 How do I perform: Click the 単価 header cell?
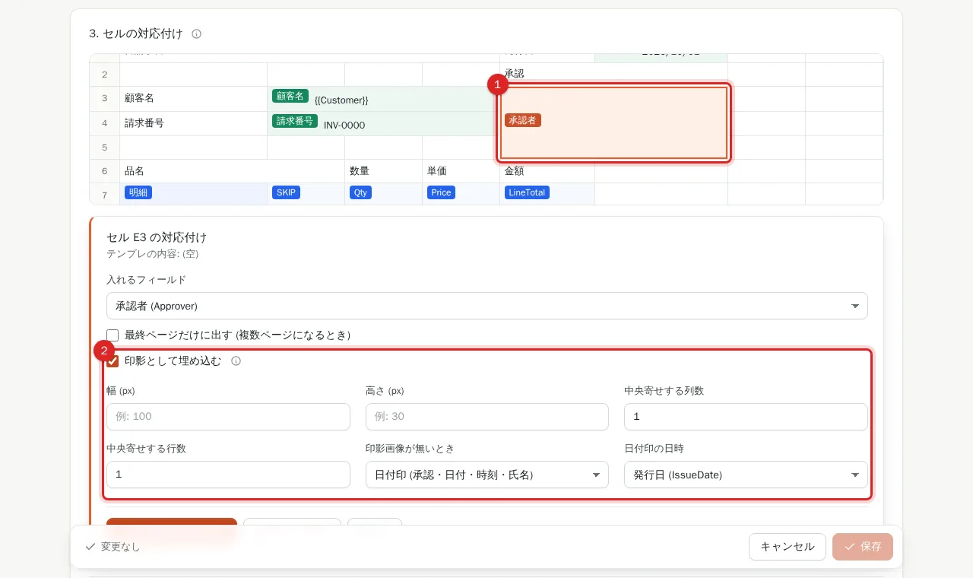point(461,171)
